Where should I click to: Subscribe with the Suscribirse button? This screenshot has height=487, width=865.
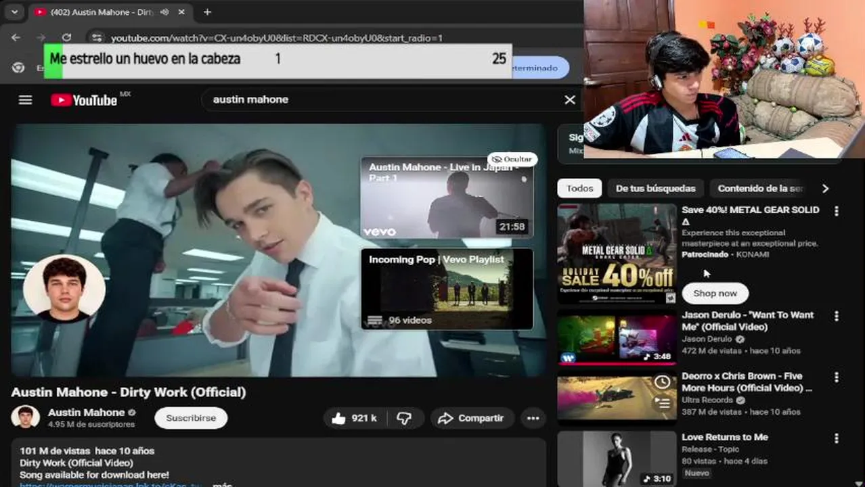click(191, 418)
